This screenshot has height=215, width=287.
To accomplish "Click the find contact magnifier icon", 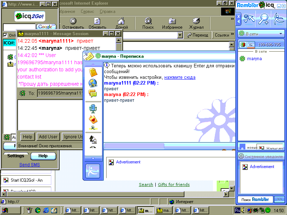I will (x=264, y=19).
